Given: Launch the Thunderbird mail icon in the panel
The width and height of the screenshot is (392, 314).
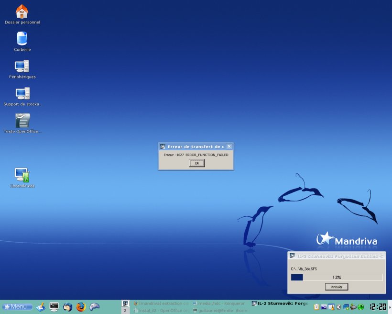Looking at the screenshot, I should 67,307.
